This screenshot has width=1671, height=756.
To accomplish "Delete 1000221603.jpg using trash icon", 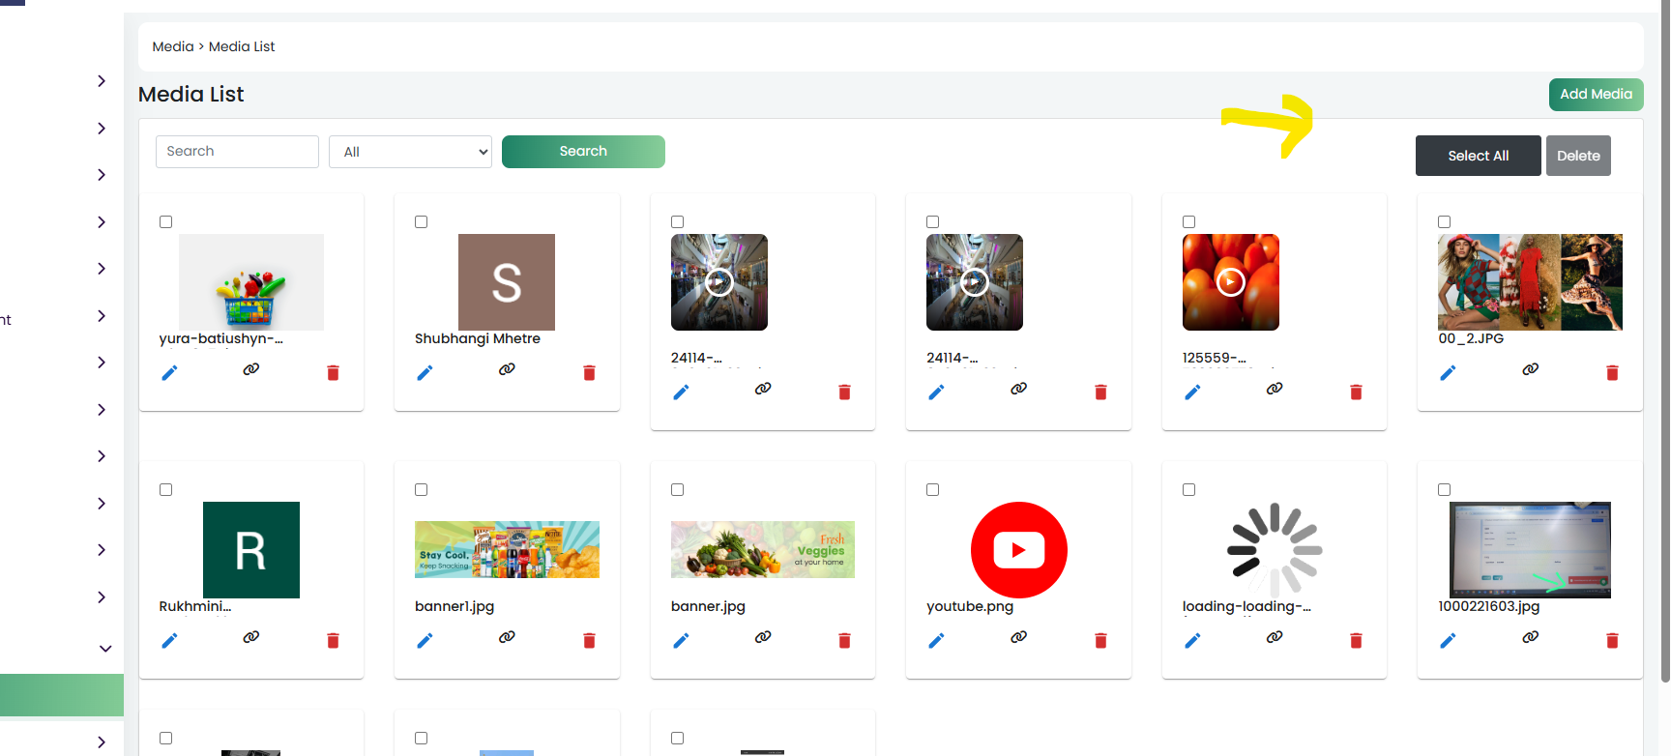I will (1612, 641).
